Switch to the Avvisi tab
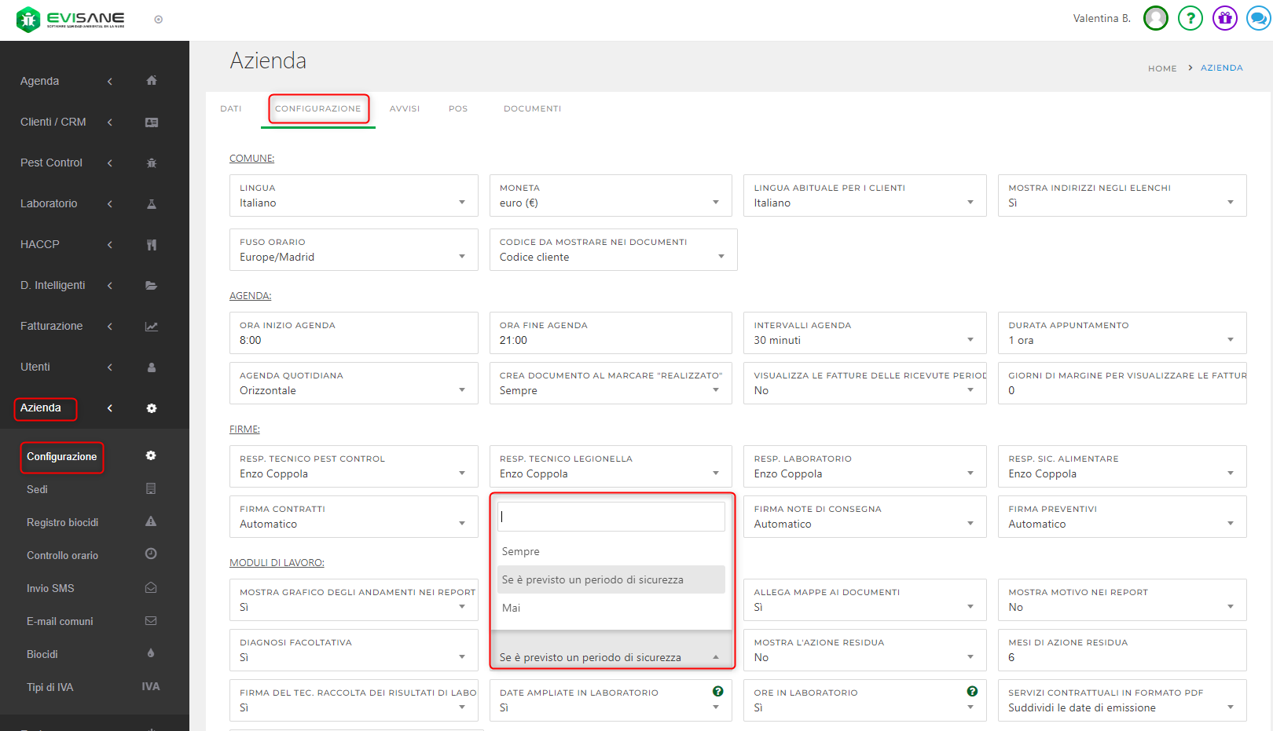Image resolution: width=1273 pixels, height=731 pixels. (404, 109)
